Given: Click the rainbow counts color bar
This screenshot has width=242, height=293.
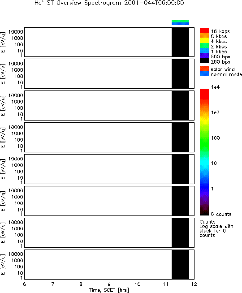Looking at the screenshot, I should pos(204,152).
